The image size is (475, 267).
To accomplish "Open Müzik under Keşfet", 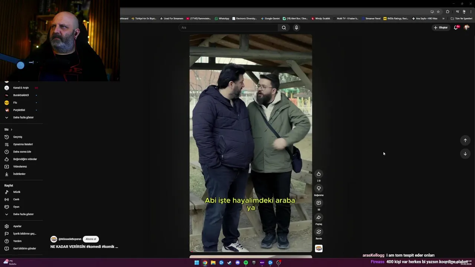I will pyautogui.click(x=22, y=192).
